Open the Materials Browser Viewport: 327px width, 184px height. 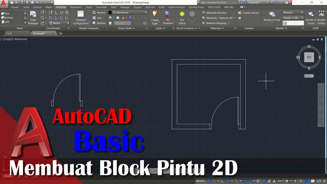coord(214,13)
